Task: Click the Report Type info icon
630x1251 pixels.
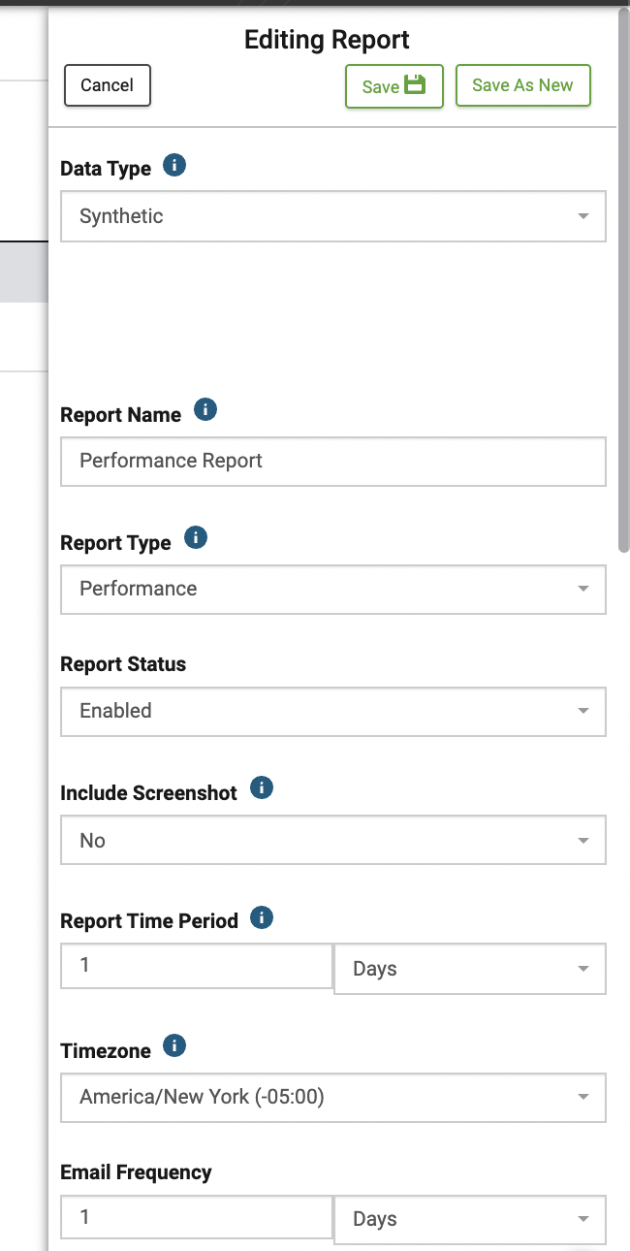Action: pyautogui.click(x=196, y=538)
